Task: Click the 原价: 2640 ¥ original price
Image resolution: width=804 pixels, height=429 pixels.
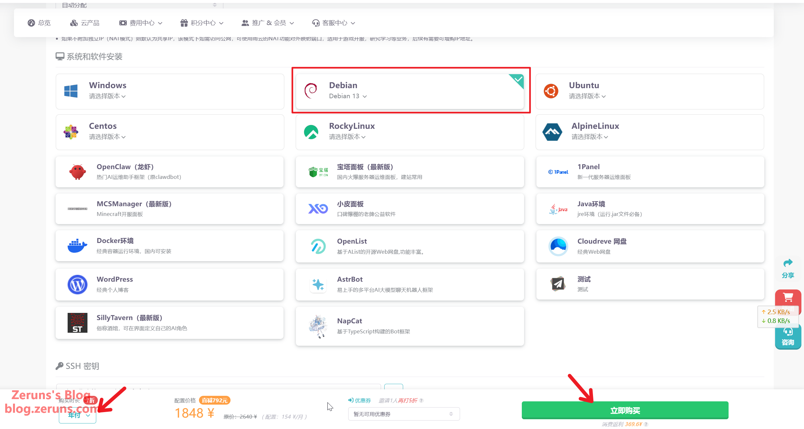Action: click(240, 417)
